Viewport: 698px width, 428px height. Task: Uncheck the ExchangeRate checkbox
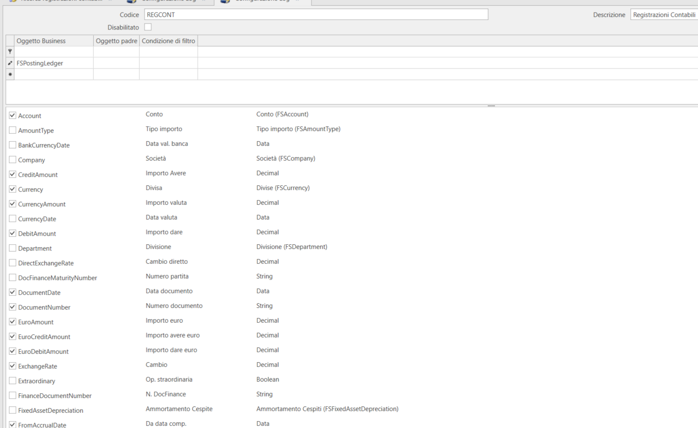click(x=13, y=366)
